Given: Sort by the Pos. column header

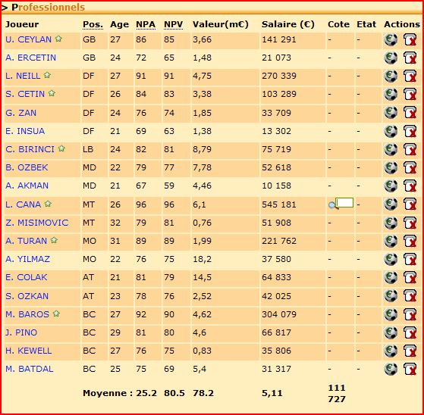Looking at the screenshot, I should 93,24.
